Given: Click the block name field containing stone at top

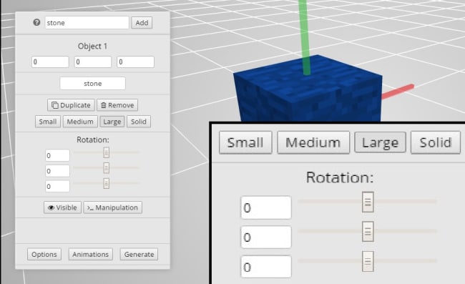Looking at the screenshot, I should 87,23.
